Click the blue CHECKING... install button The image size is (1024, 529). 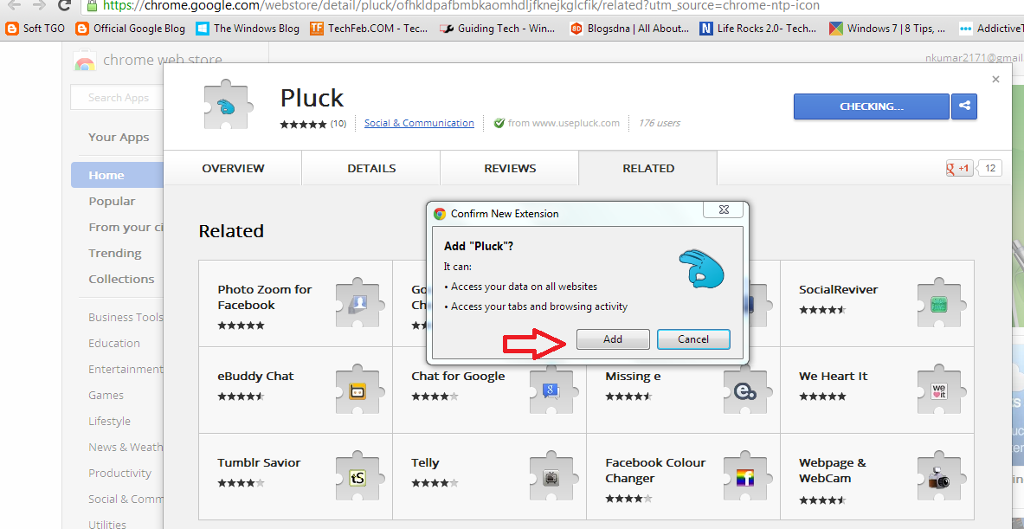(x=871, y=106)
